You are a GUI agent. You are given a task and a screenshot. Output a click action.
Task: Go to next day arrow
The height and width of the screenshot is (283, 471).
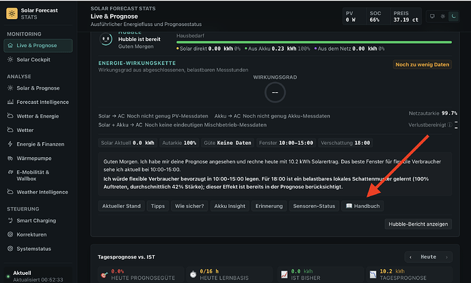(x=446, y=257)
